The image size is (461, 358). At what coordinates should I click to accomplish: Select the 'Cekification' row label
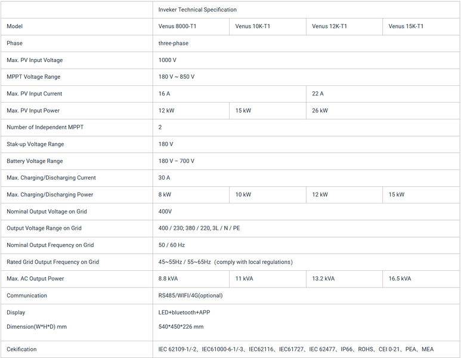[21, 350]
